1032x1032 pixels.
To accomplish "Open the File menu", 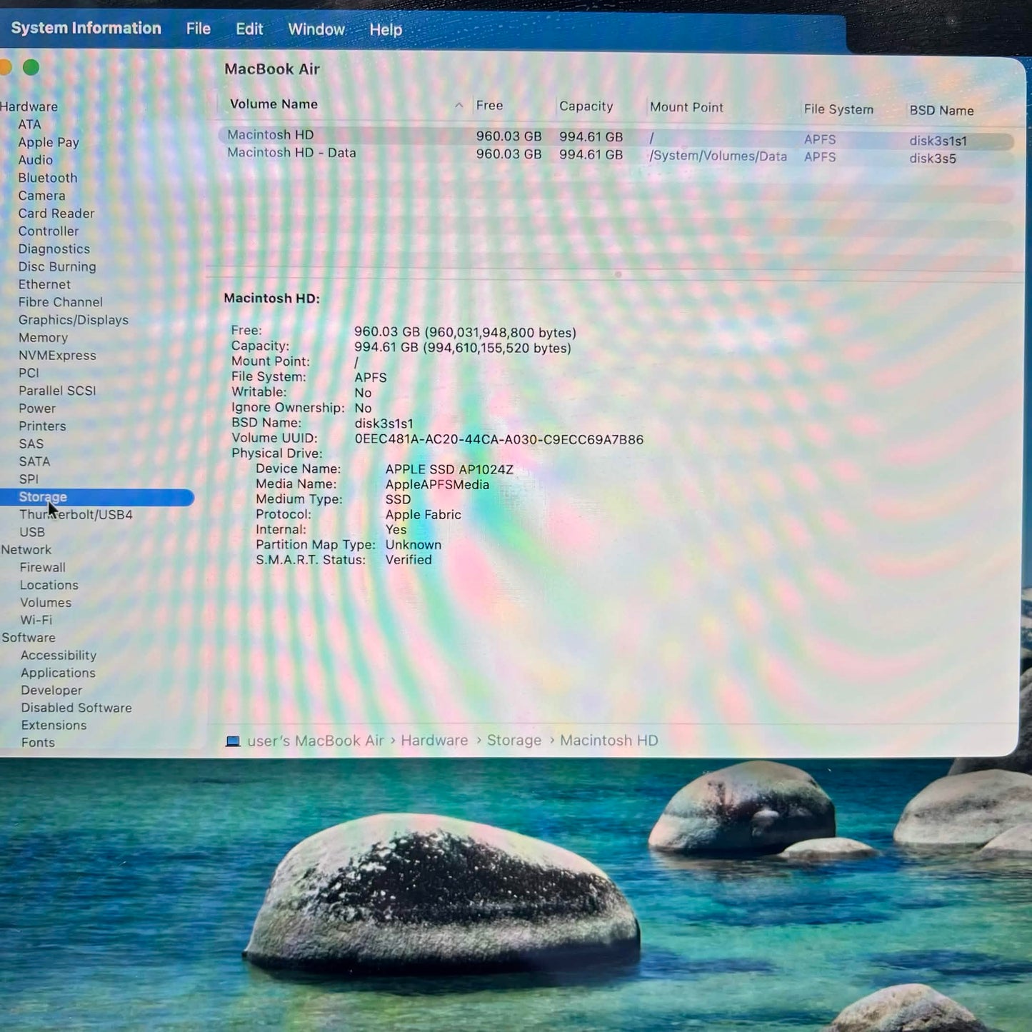I will 199,29.
